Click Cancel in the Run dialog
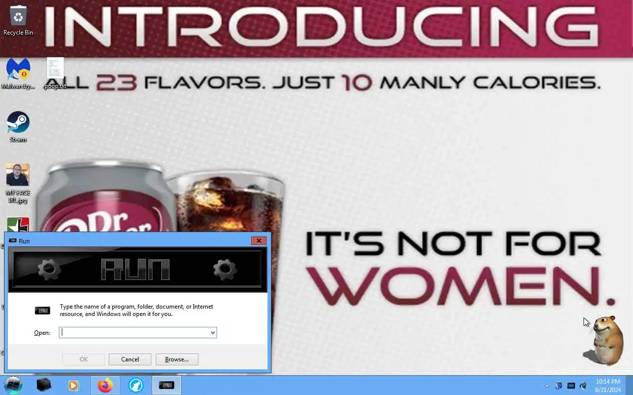 point(130,359)
